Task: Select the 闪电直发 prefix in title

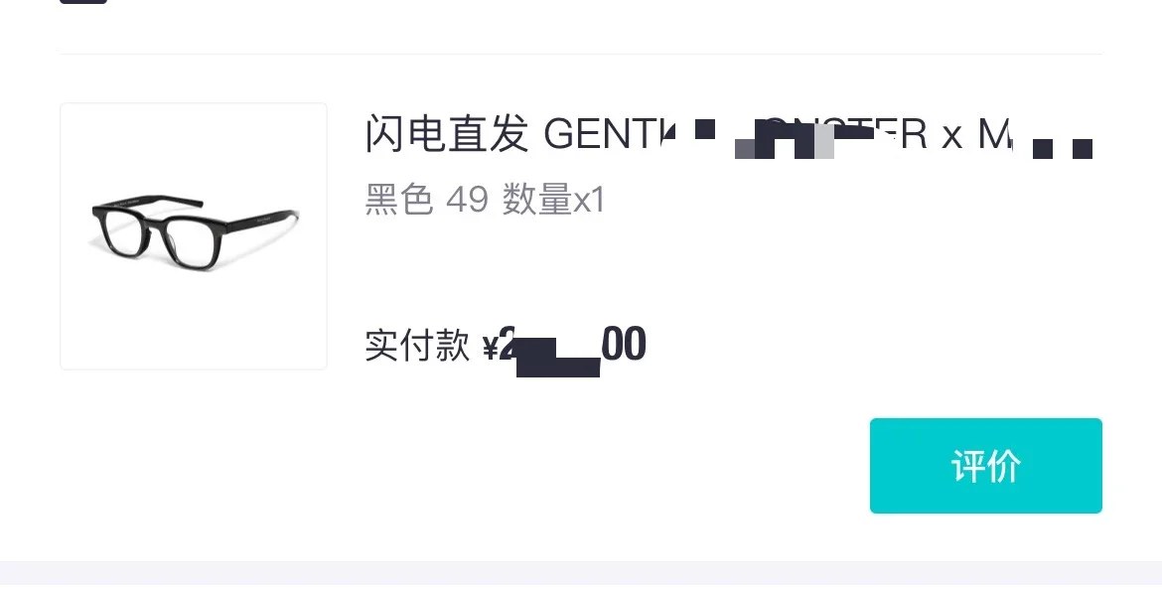Action: pos(447,133)
